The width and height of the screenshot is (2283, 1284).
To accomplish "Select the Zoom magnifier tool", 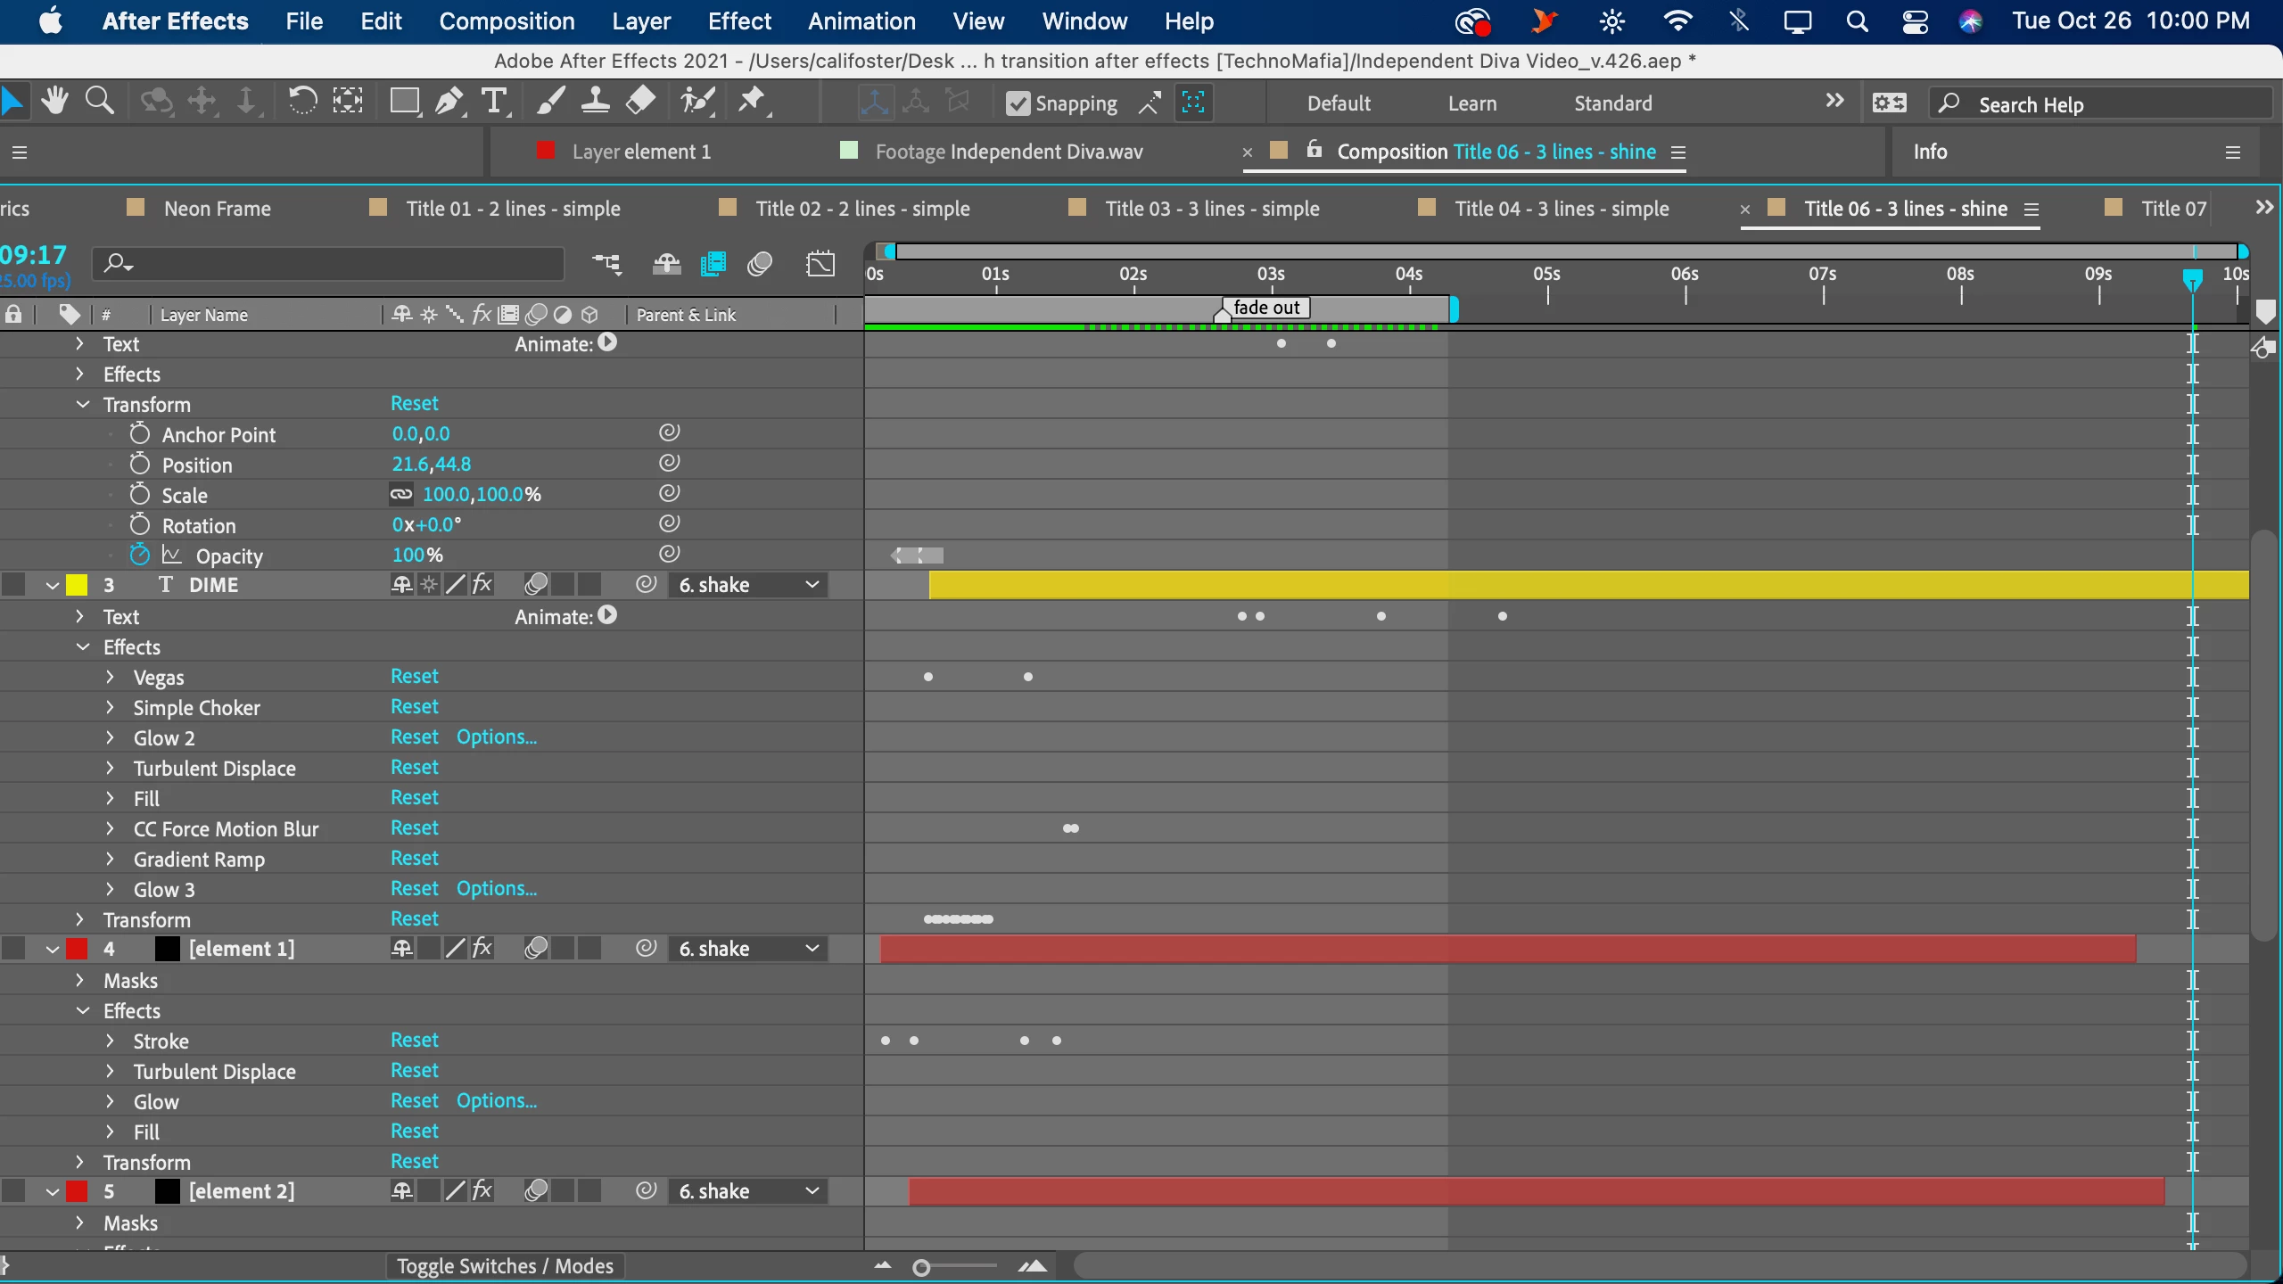I will tap(99, 101).
